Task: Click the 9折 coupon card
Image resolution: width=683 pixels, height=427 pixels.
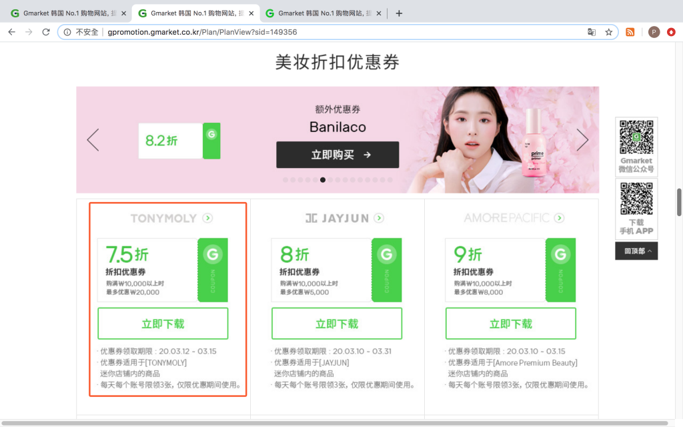Action: click(x=510, y=270)
